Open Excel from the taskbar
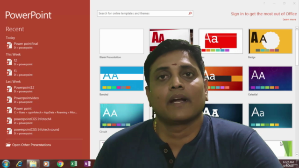The height and width of the screenshot is (168, 299). coord(74,164)
